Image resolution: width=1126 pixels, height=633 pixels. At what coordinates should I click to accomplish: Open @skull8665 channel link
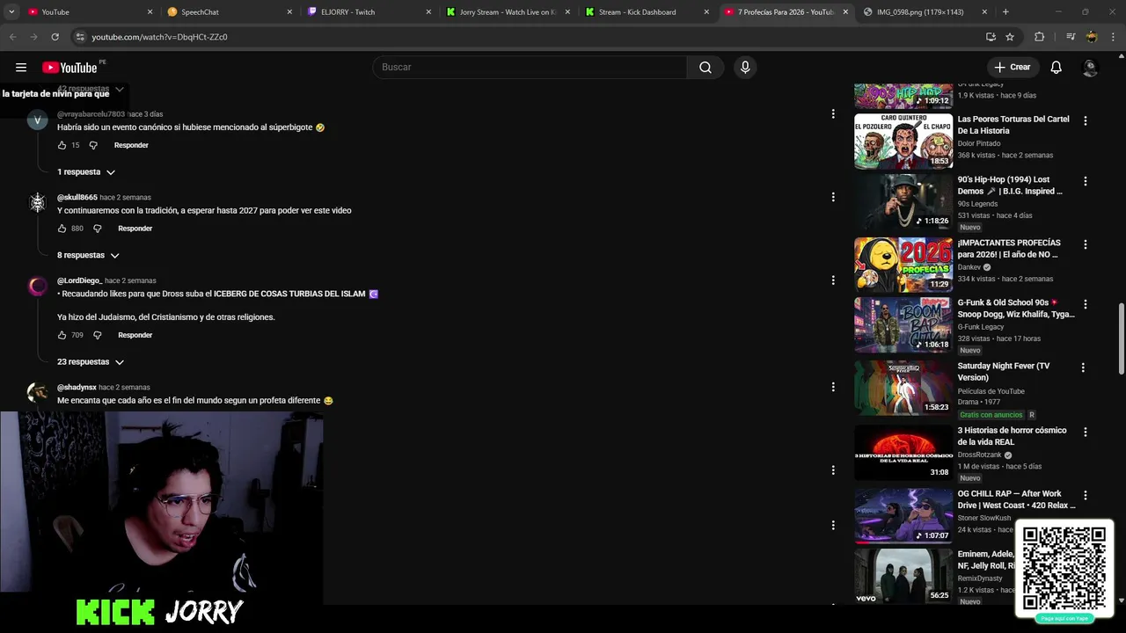[x=77, y=198]
